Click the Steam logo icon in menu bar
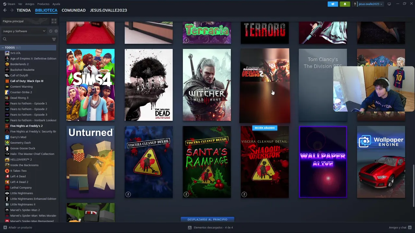The image size is (415, 233). pyautogui.click(x=4, y=4)
